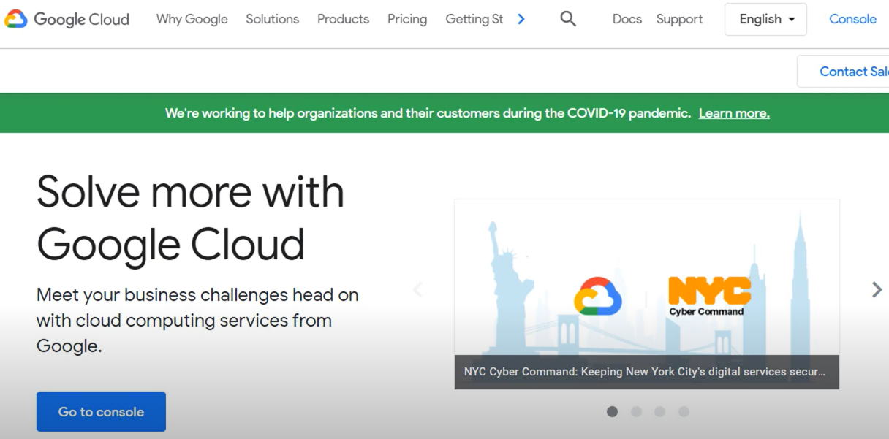Open the Getting Started menu item
Viewport: 889px width, 439px height.
474,19
